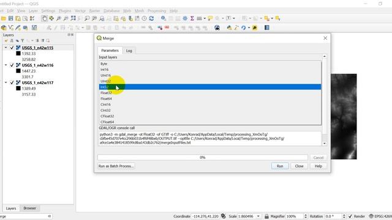Image resolution: width=392 pixels, height=220 pixels.
Task: Click the Merge dialog vertical scrollbar down arrow
Action: pyautogui.click(x=325, y=144)
